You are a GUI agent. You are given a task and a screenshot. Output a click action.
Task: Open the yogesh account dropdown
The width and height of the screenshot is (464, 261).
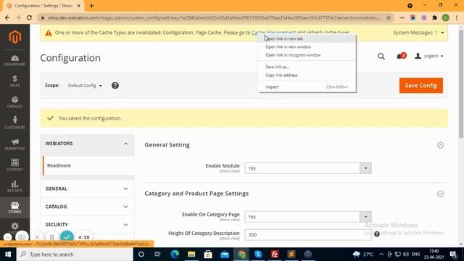[429, 56]
